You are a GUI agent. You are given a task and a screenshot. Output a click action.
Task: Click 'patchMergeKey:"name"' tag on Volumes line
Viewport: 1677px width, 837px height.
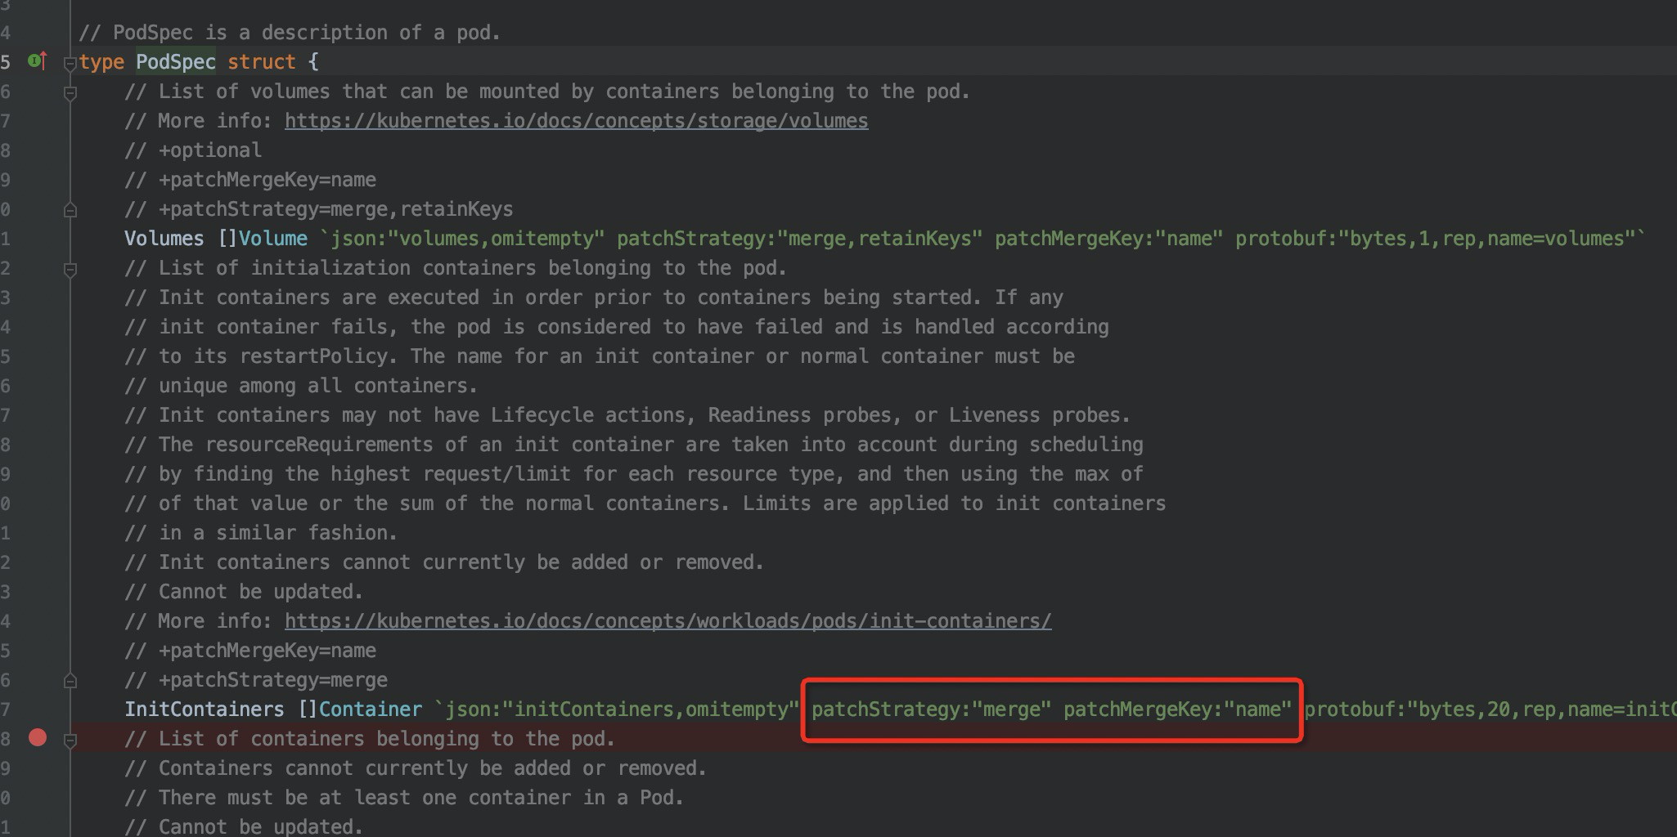coord(1108,239)
